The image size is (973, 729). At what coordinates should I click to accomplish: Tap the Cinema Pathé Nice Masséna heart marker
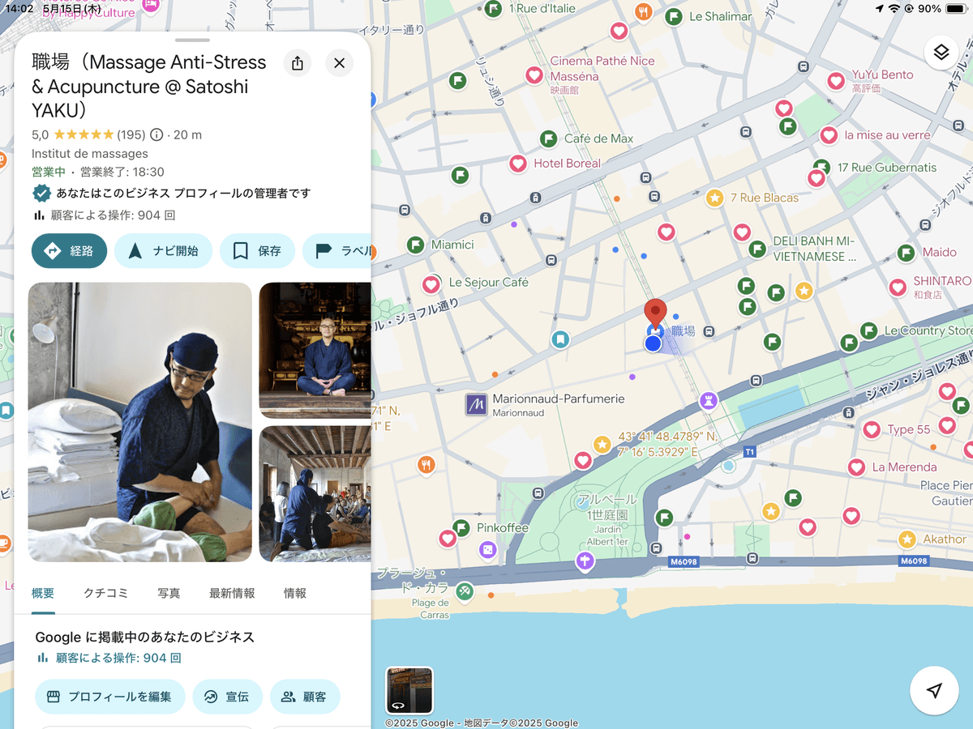pos(534,75)
